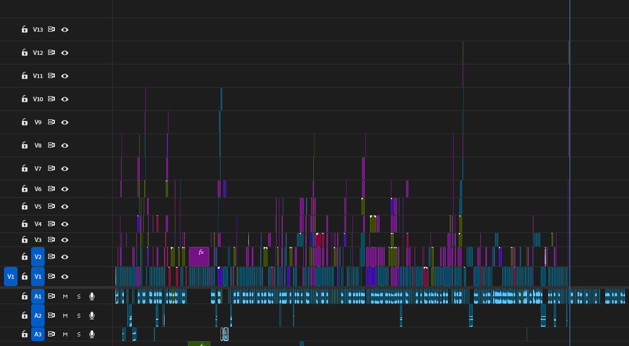This screenshot has height=346, width=629.
Task: Solo audio track A1
Action: (x=79, y=297)
